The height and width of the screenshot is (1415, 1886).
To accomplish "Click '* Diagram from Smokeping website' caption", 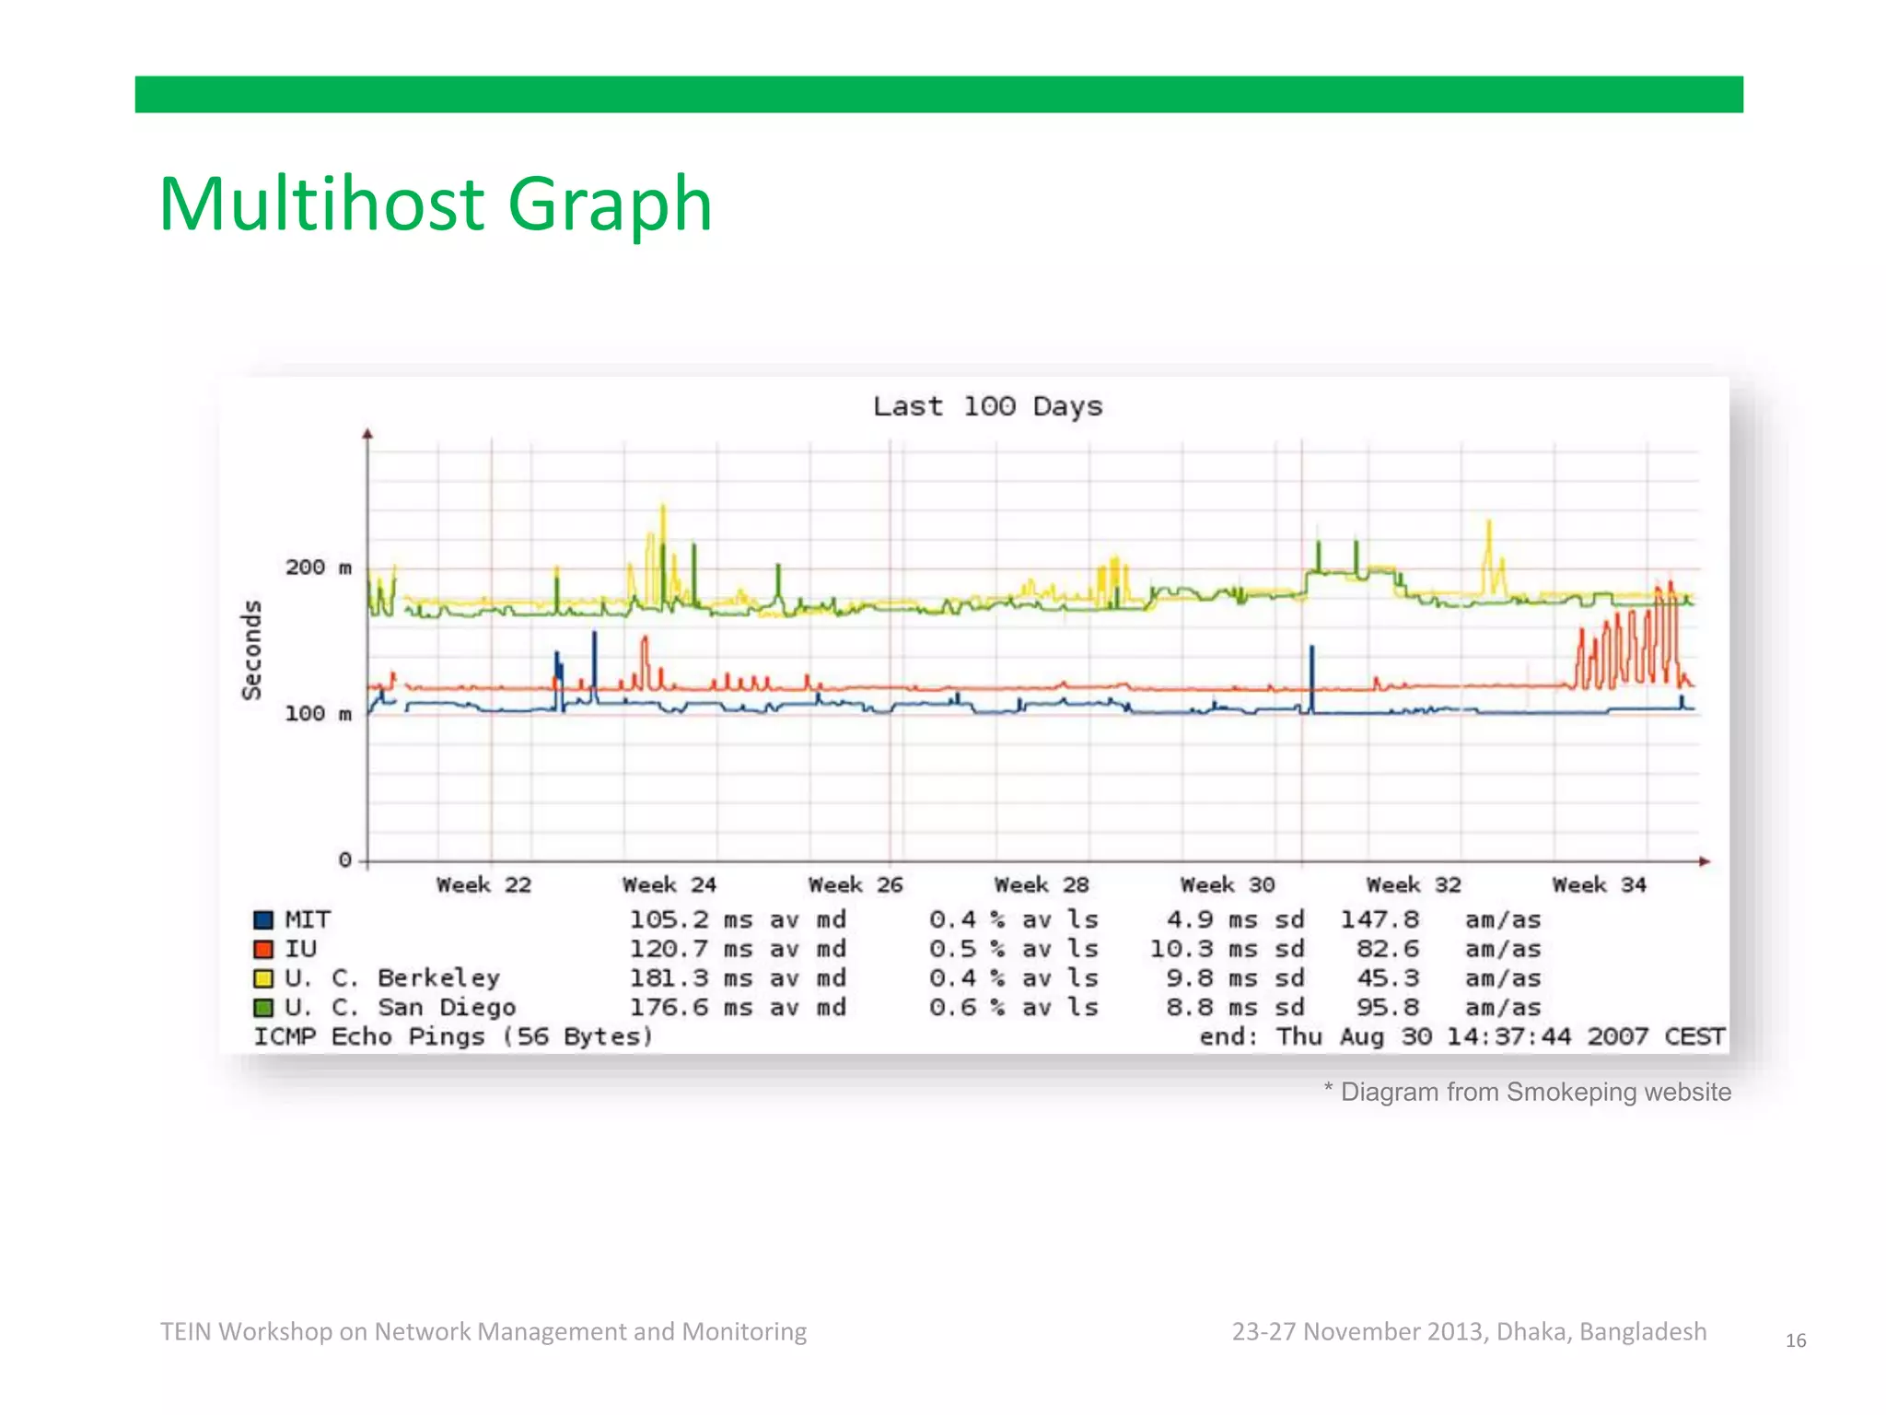I will [x=1528, y=1093].
